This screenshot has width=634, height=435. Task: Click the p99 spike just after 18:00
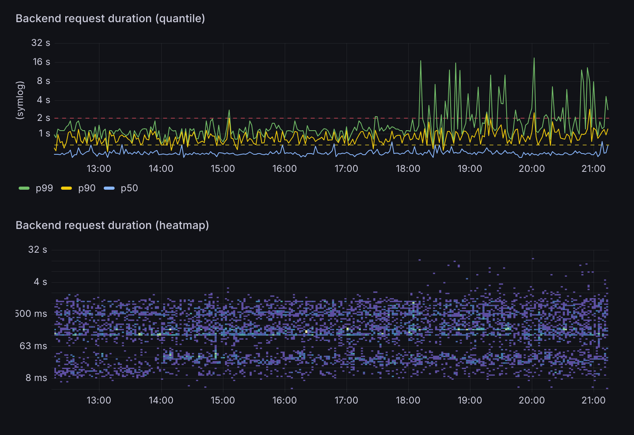tap(421, 62)
